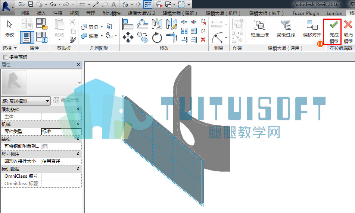Viewport: 355px width, 213px height.
Task: Click the Default 3D View house icon
Action: pos(125,4)
